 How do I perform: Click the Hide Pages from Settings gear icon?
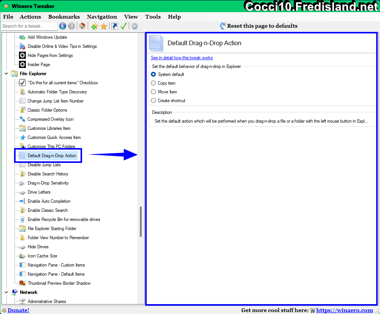point(22,55)
